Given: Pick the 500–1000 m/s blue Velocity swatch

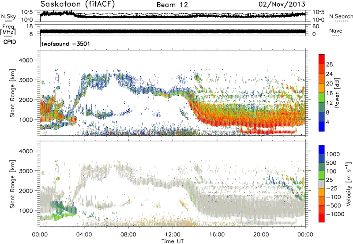Looking at the screenshot, I should coord(322,158).
